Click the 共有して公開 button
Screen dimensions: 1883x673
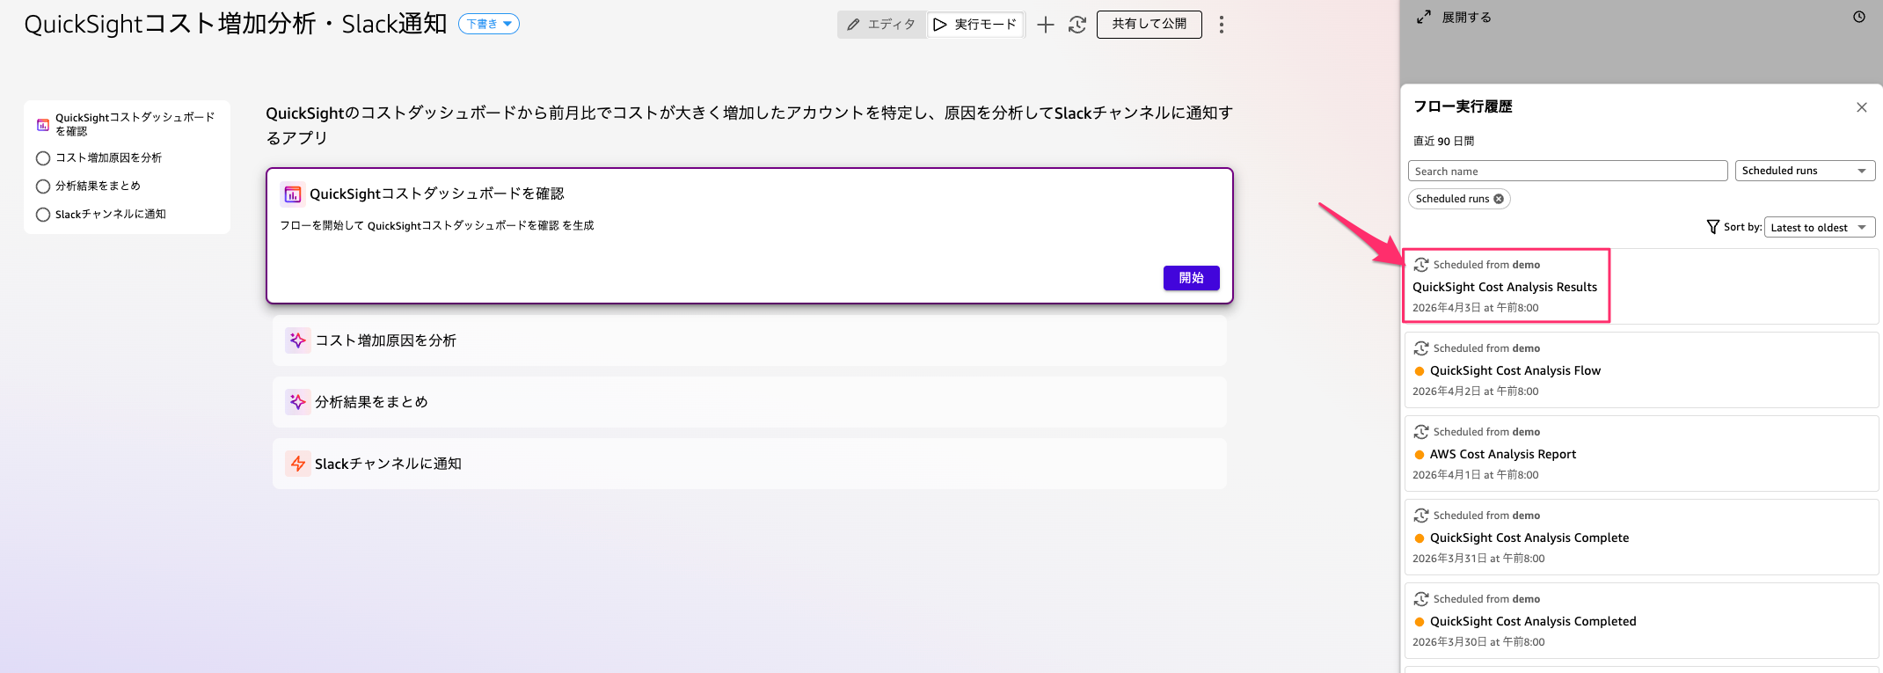click(1149, 25)
